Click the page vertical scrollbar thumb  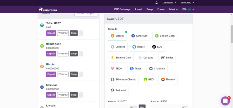pyautogui.click(x=232, y=34)
